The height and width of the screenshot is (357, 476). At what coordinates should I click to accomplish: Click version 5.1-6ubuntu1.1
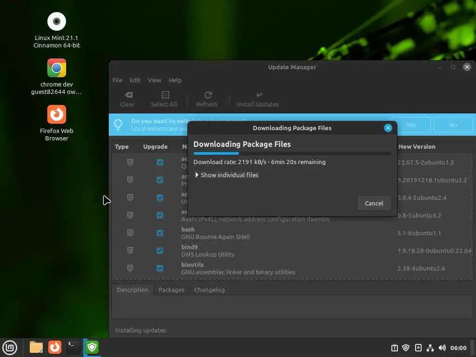pyautogui.click(x=419, y=233)
